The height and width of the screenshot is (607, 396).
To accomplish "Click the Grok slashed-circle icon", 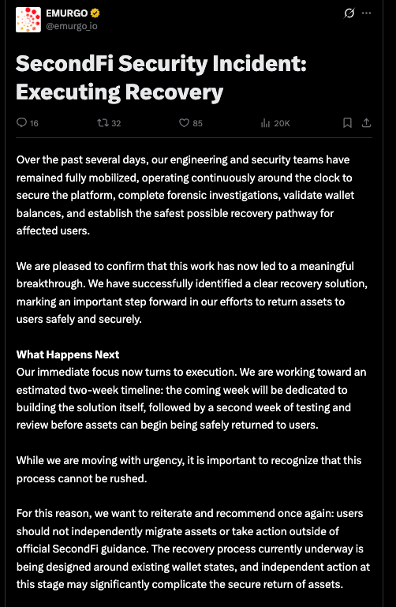I will 349,13.
